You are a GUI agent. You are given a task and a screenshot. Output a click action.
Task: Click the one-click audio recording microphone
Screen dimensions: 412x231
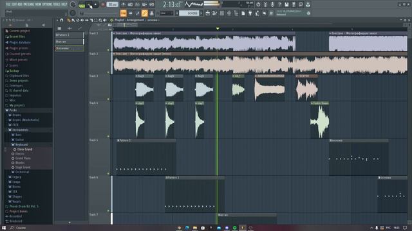pyautogui.click(x=272, y=4)
